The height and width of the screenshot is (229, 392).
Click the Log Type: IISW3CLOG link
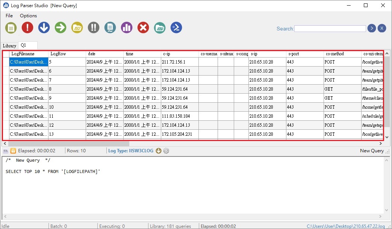(131, 151)
